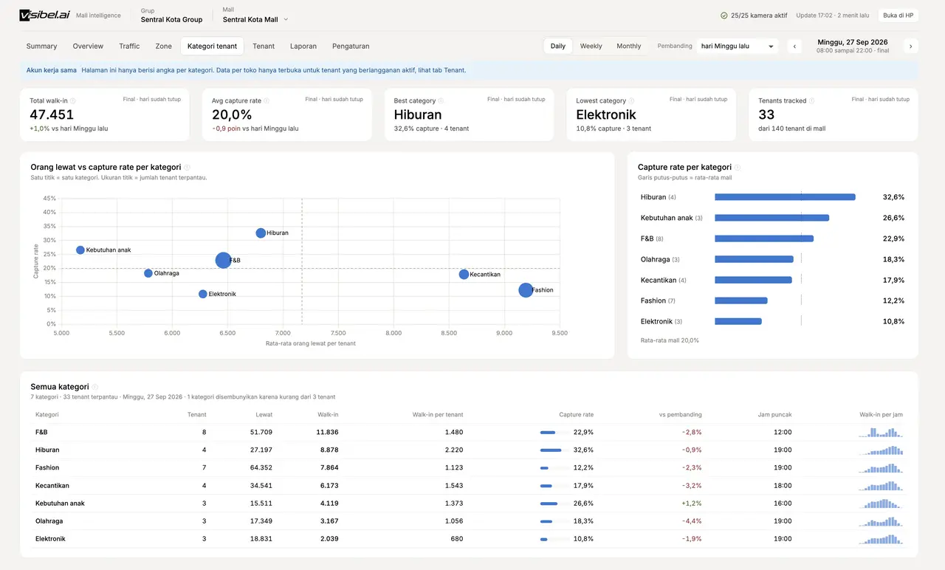Sort table by Capture rate column header
The image size is (945, 570).
(576, 415)
